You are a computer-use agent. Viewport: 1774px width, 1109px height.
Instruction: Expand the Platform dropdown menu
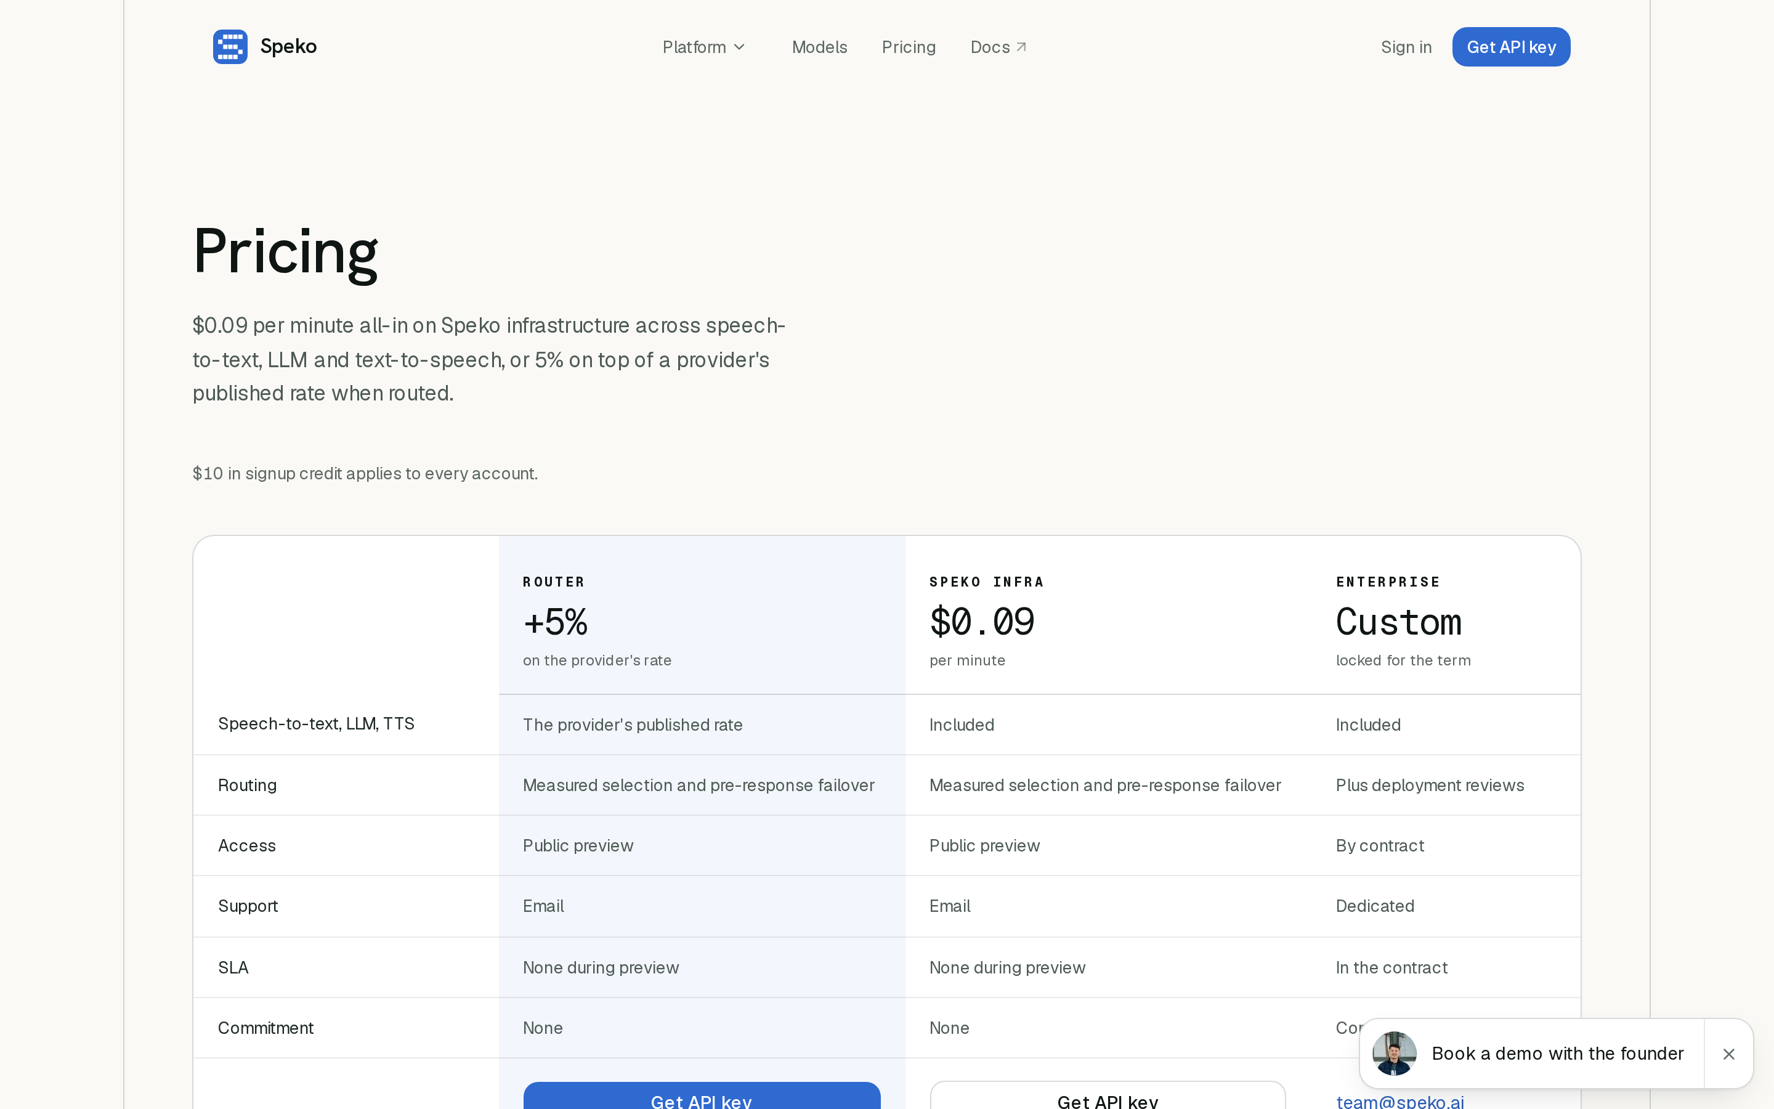(x=703, y=47)
